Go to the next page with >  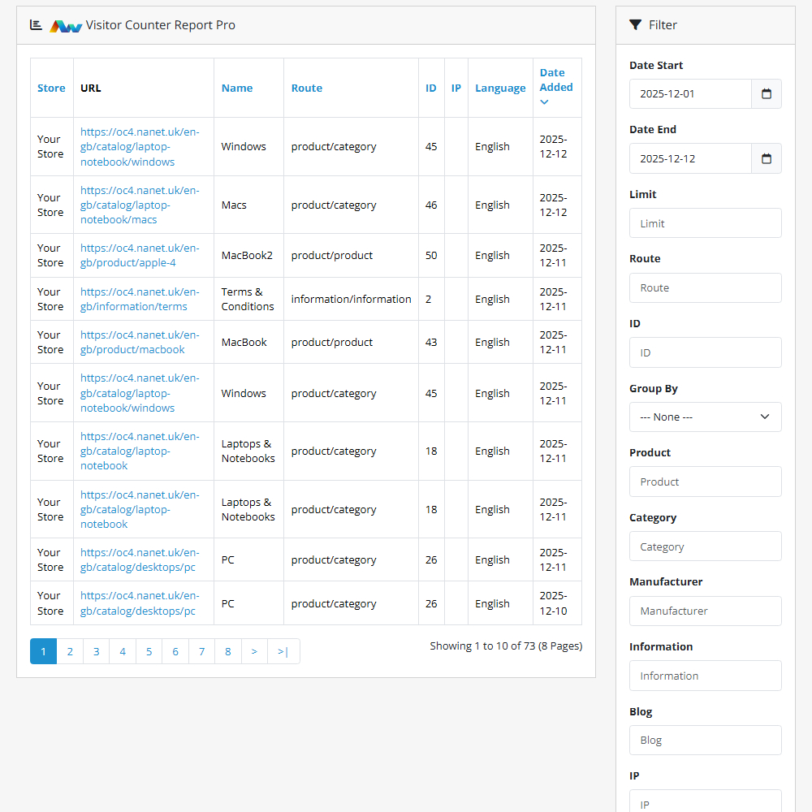[254, 650]
